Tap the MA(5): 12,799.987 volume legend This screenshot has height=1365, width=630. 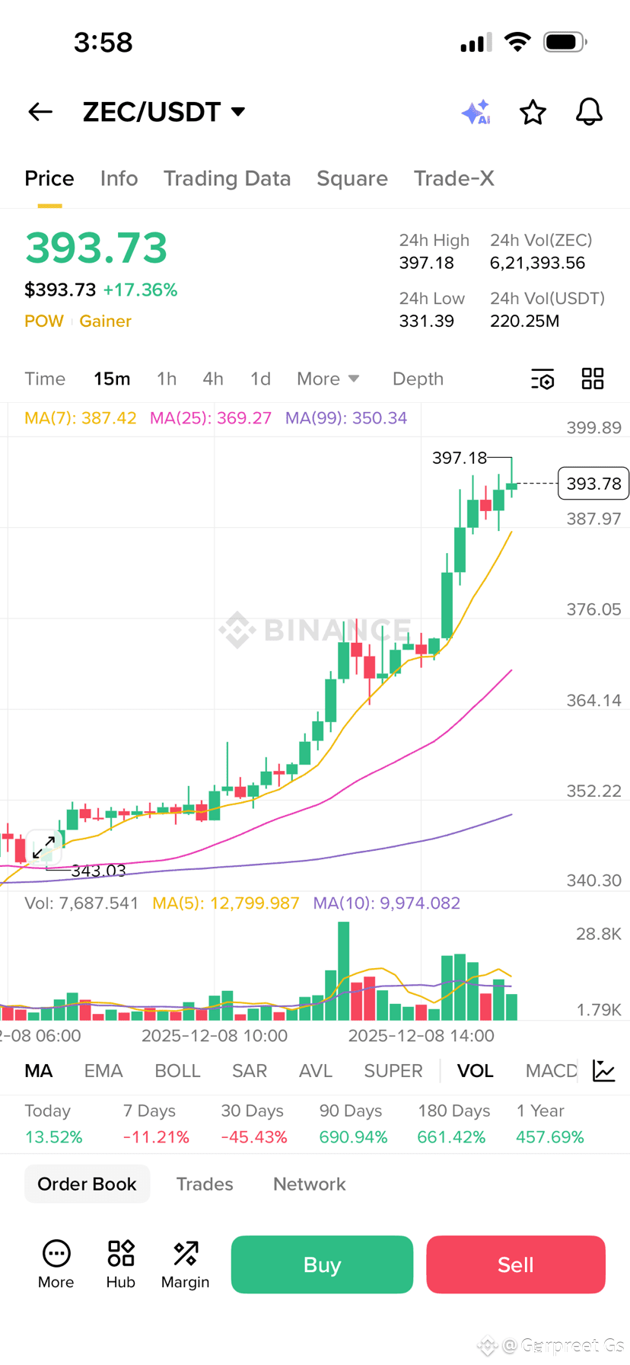click(x=226, y=903)
